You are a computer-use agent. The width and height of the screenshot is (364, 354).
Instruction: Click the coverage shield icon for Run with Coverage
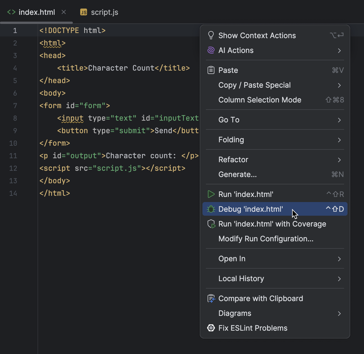click(x=211, y=224)
